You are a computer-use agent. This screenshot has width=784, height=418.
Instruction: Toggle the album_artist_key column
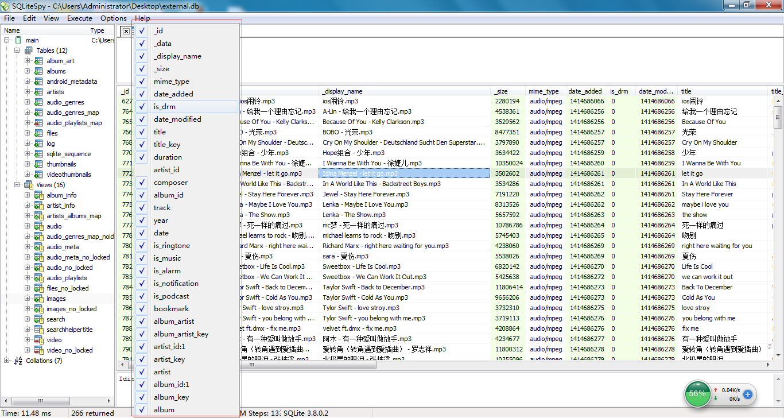[x=142, y=334]
